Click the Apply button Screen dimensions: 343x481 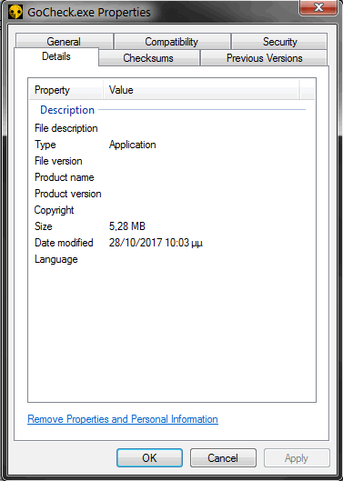click(x=297, y=458)
